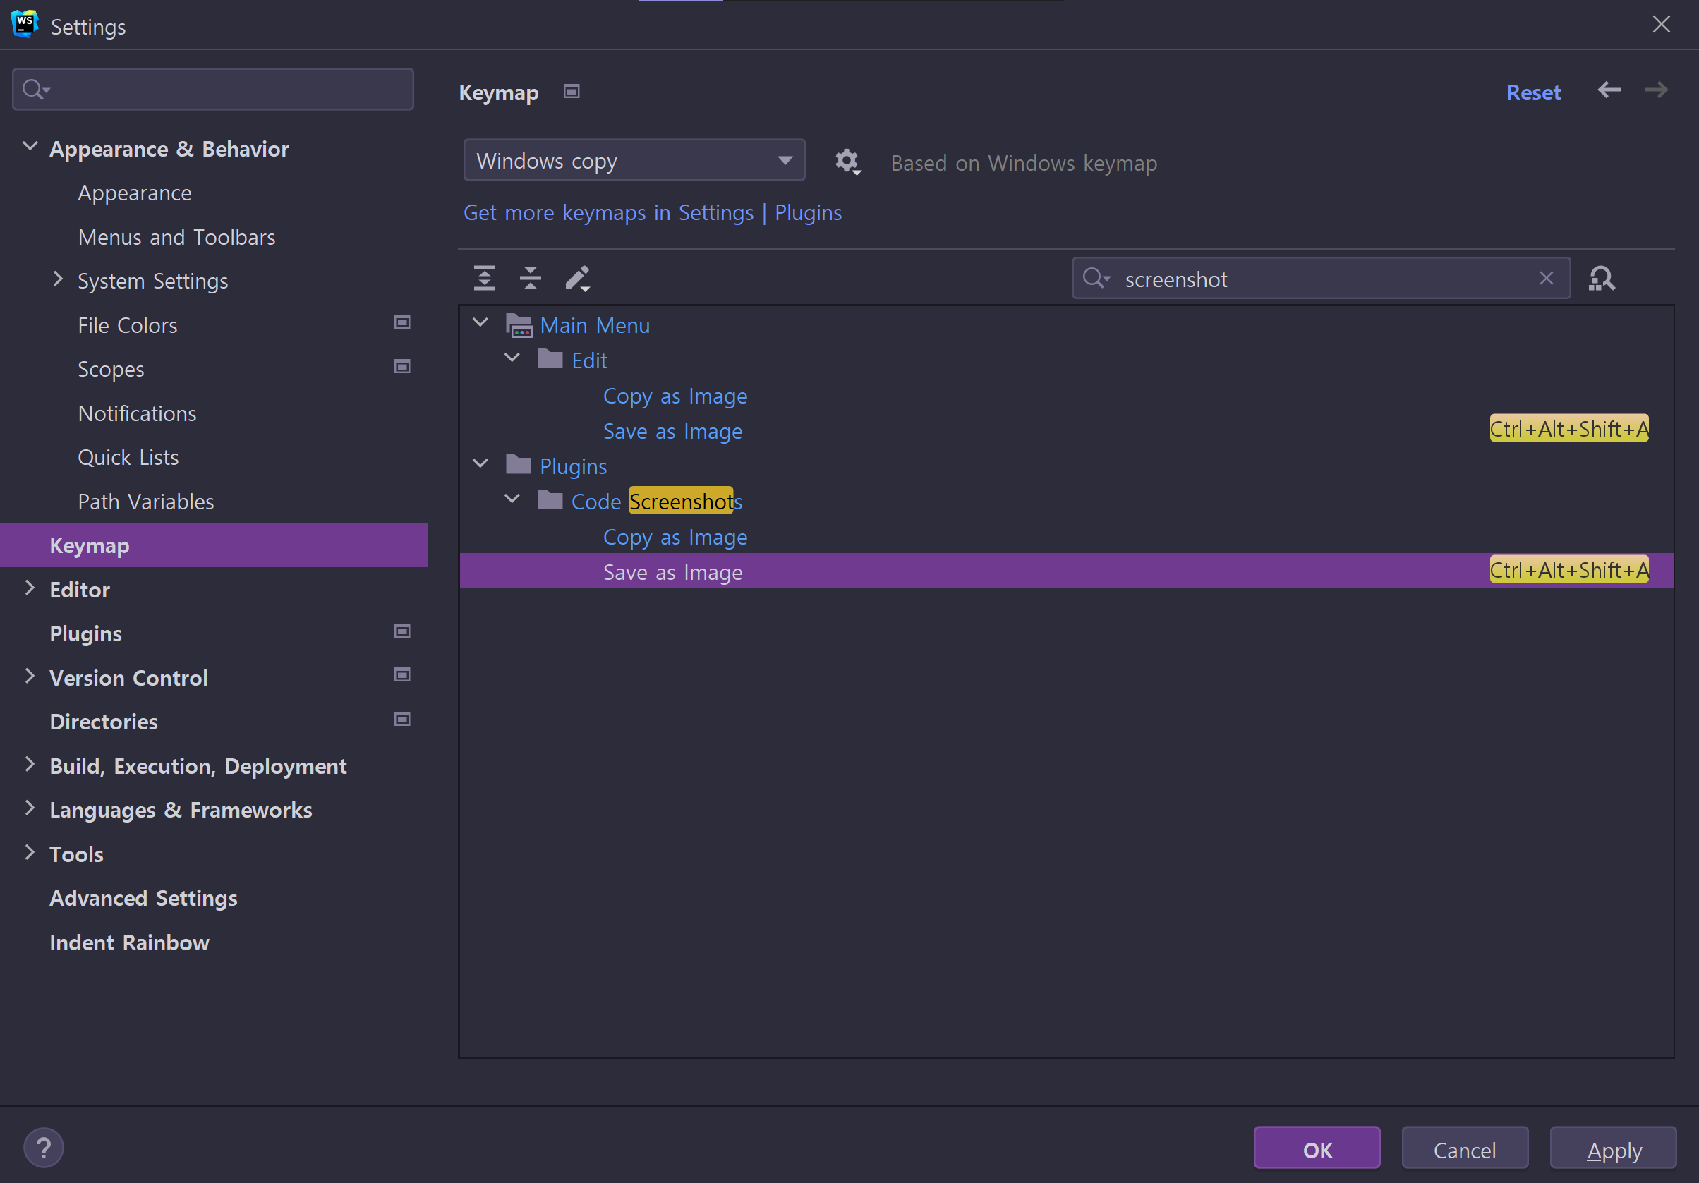Clear the screenshot search field with X
The height and width of the screenshot is (1183, 1699).
point(1546,278)
